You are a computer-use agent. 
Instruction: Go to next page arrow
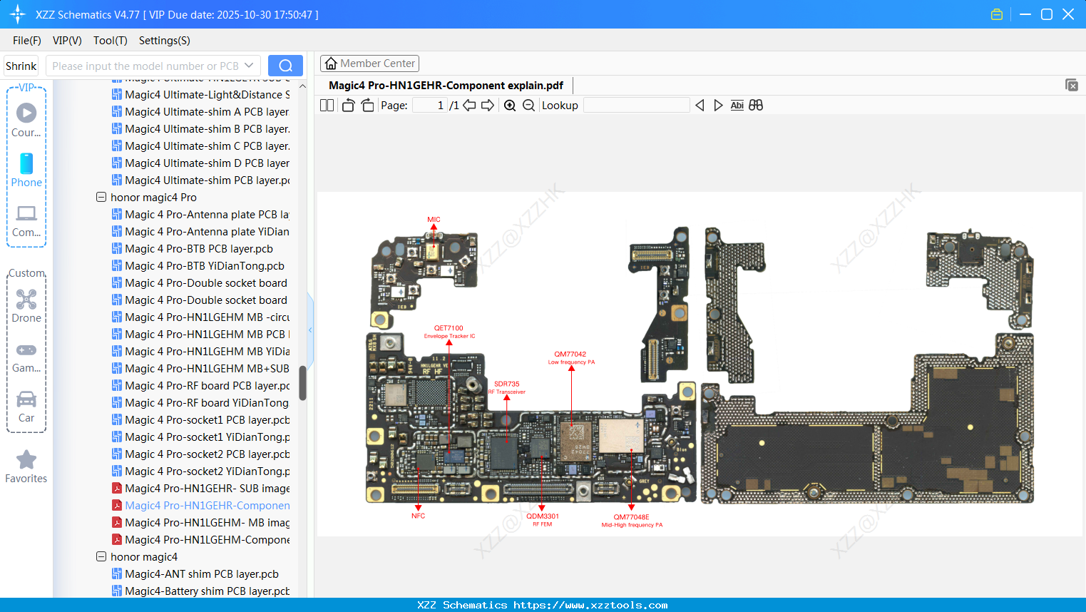point(488,106)
